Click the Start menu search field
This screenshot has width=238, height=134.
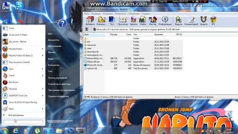[x=23, y=122]
